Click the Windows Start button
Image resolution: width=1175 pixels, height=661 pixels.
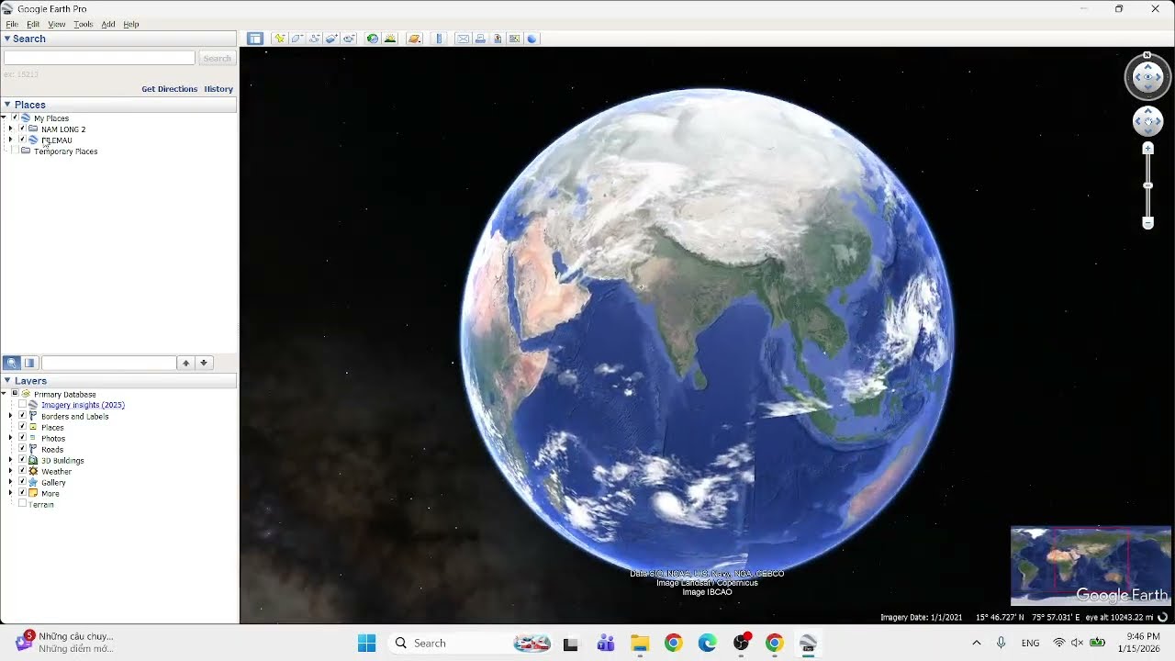pos(366,643)
